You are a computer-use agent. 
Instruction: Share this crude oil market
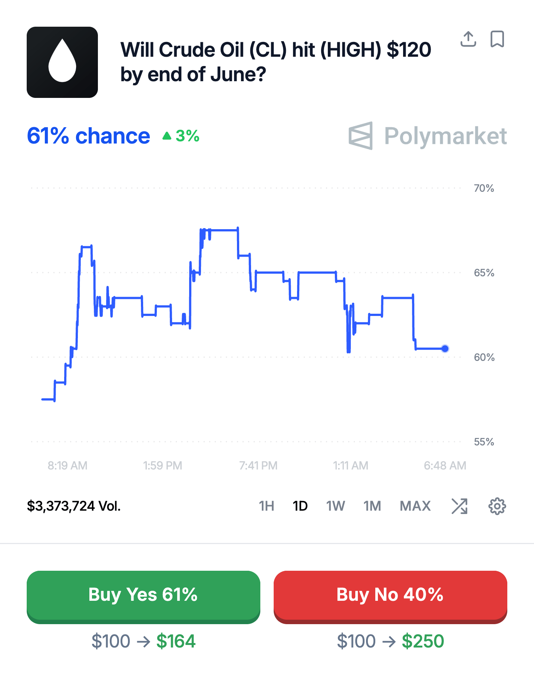[x=468, y=39]
